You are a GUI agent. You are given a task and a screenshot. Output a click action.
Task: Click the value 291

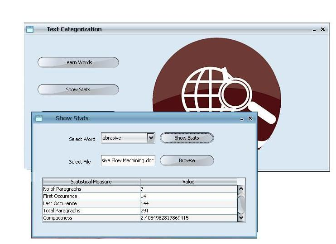coord(144,211)
